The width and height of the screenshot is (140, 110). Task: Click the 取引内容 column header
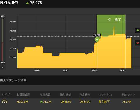click(45, 95)
